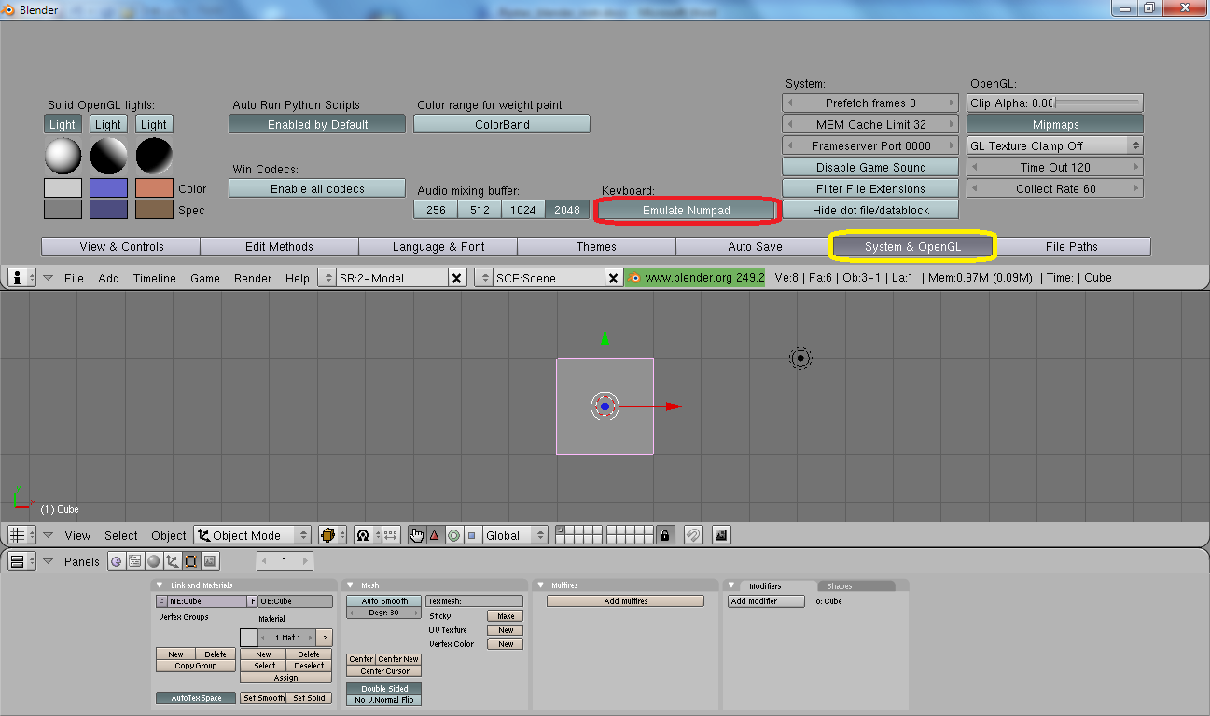This screenshot has height=716, width=1210.
Task: Select the scale manipulator square icon
Action: point(471,535)
